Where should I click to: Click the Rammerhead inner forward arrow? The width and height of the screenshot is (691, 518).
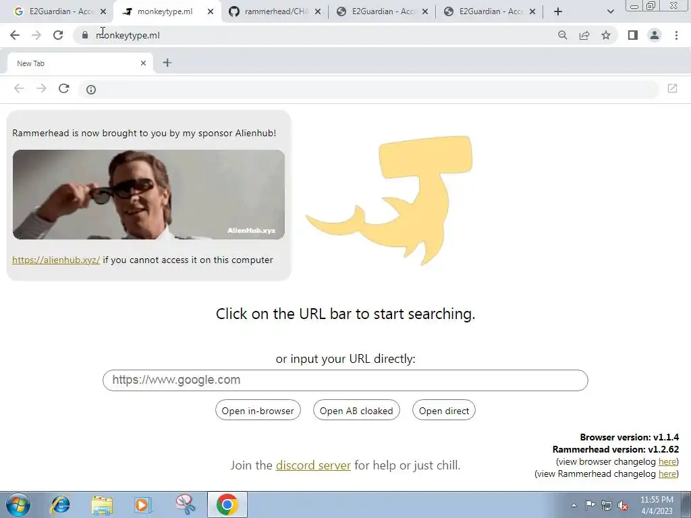pyautogui.click(x=41, y=88)
